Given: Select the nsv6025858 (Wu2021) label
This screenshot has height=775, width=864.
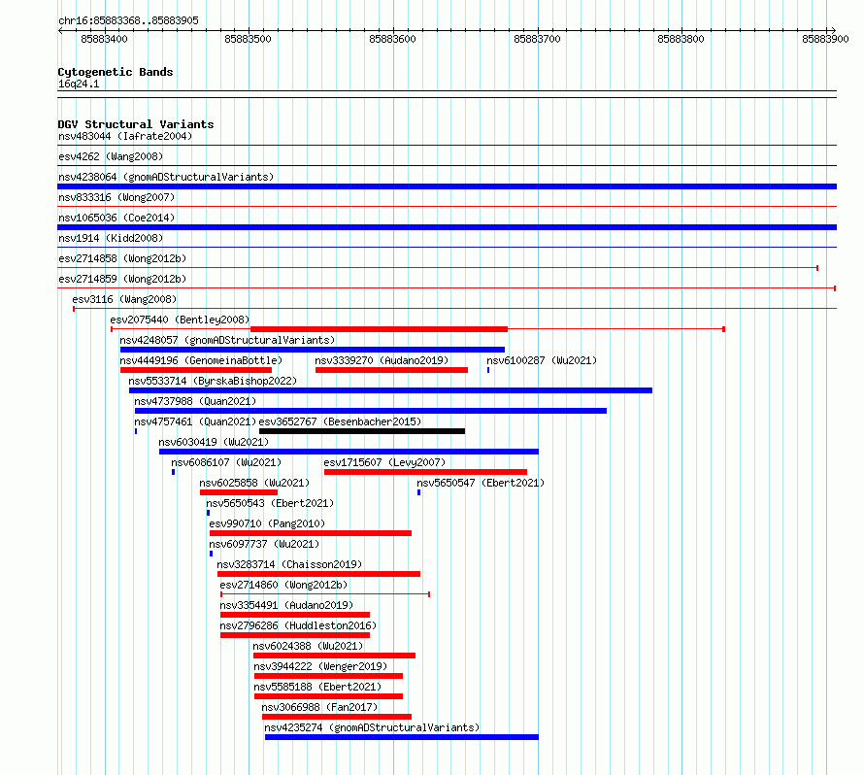Looking at the screenshot, I should point(254,483).
